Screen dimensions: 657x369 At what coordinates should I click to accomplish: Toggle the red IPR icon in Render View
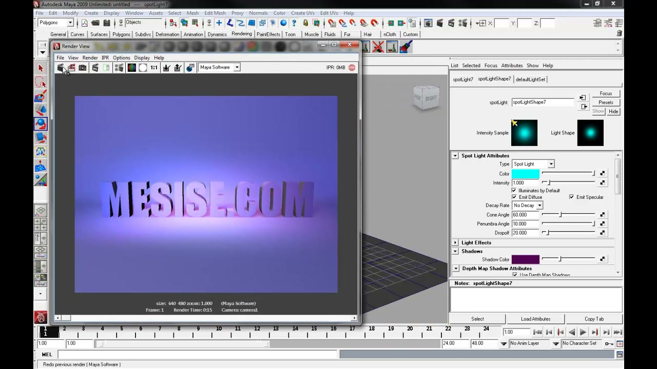352,68
